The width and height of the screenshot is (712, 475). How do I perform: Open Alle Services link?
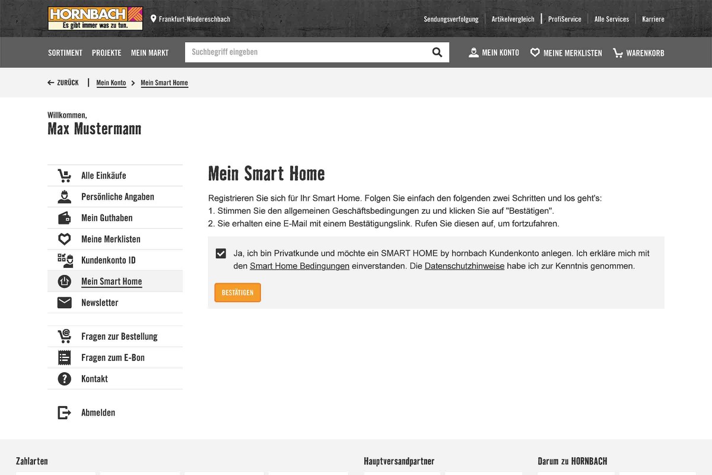click(x=612, y=19)
